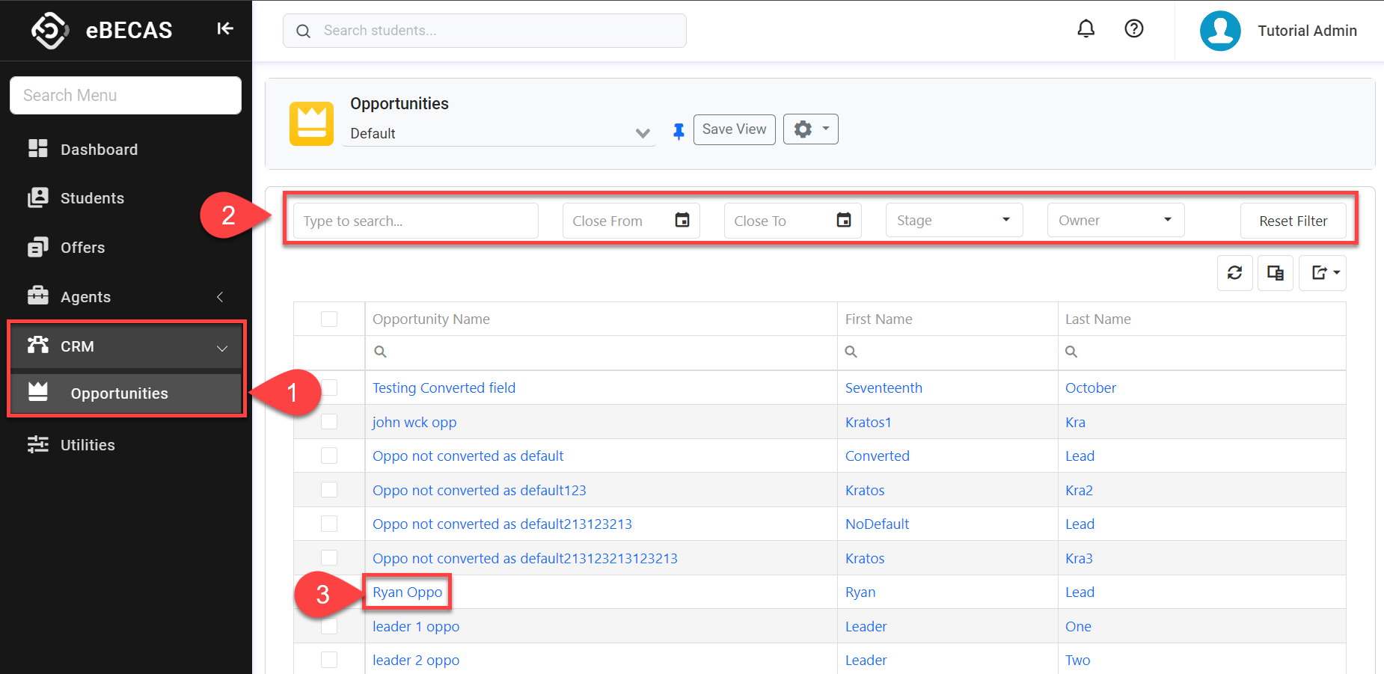The height and width of the screenshot is (674, 1384).
Task: Open the Testing Converted field opportunity
Action: [x=444, y=387]
